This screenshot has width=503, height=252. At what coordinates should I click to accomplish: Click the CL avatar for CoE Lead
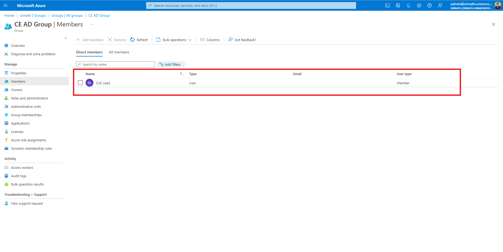coord(89,83)
